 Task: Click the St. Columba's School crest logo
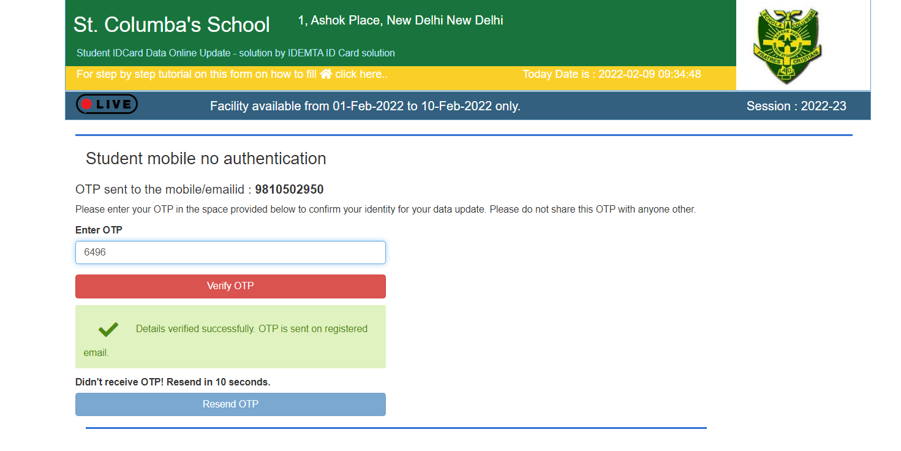click(x=787, y=46)
